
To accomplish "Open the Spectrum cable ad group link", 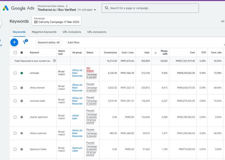I will pos(77,149).
